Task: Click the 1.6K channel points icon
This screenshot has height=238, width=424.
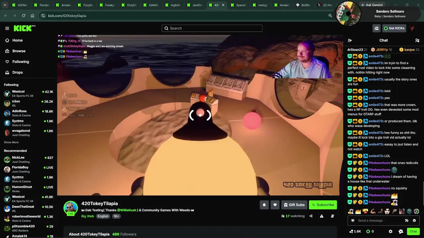Action: point(351,231)
